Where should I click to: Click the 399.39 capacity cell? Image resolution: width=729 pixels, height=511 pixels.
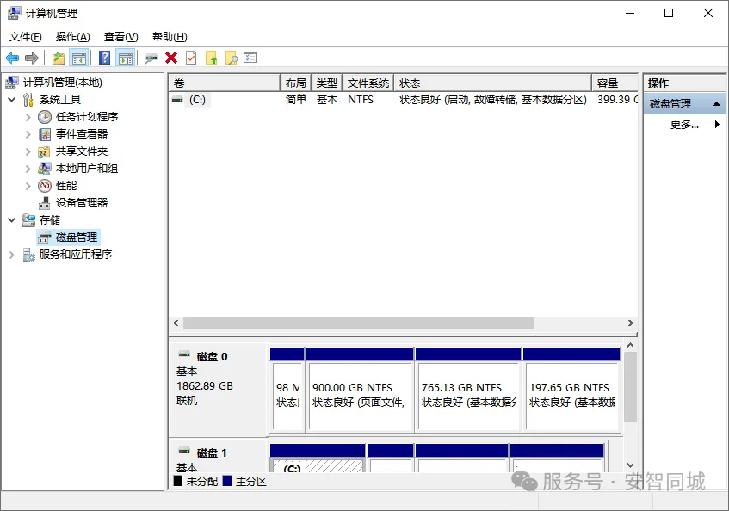click(617, 100)
